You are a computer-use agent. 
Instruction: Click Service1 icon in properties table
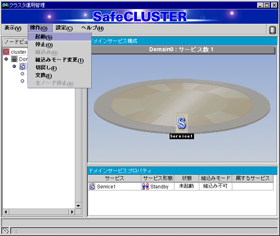point(92,186)
